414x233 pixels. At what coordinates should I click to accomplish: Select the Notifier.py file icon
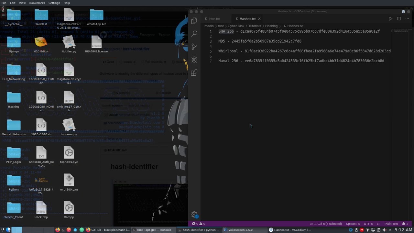pos(69,45)
